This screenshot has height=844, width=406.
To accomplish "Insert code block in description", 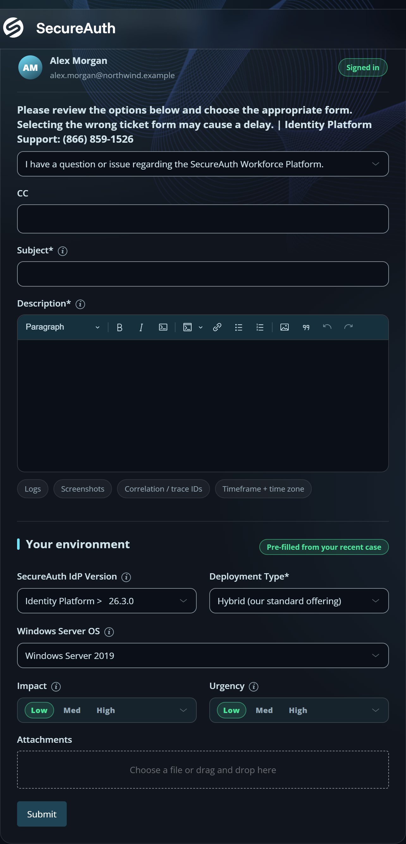I will click(187, 327).
